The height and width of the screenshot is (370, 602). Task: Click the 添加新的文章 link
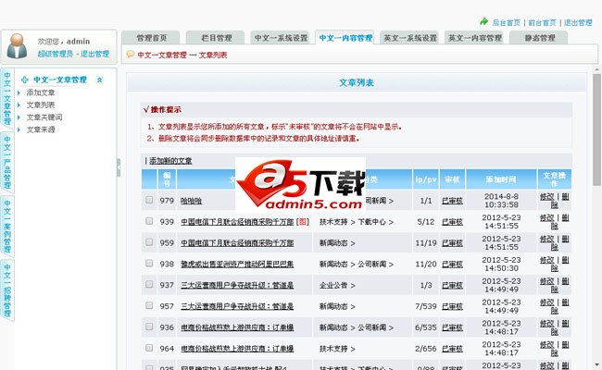pyautogui.click(x=170, y=161)
